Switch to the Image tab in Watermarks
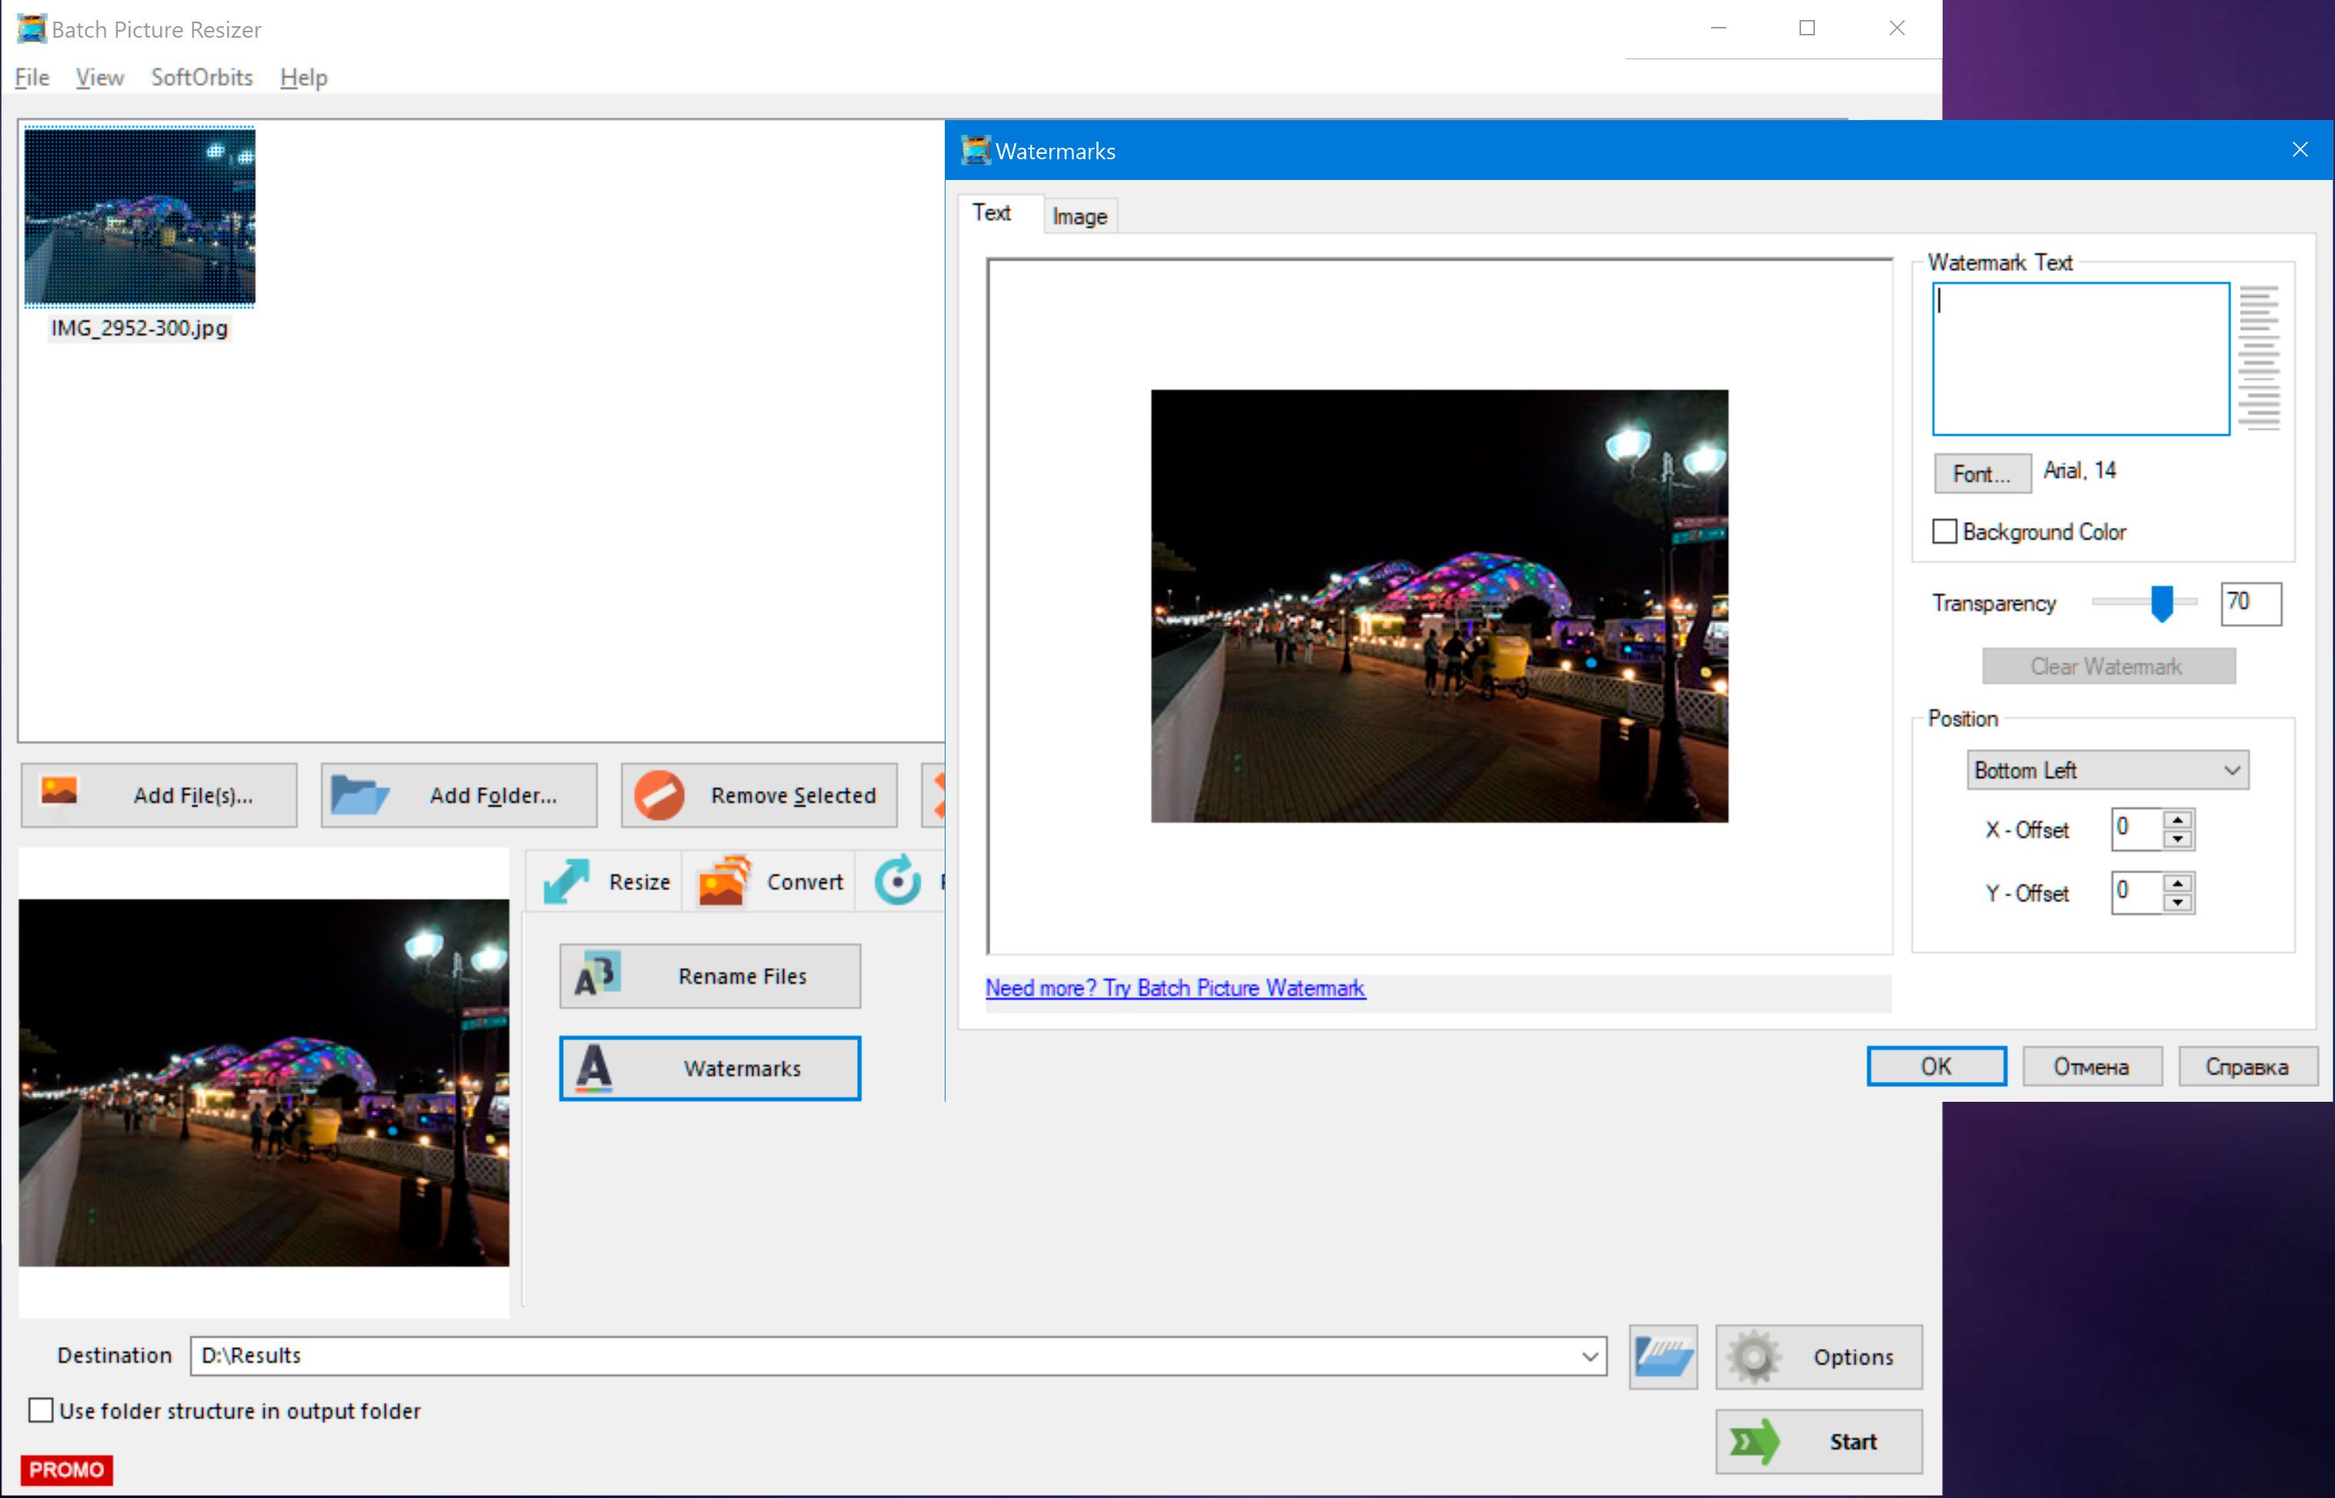 coord(1079,215)
